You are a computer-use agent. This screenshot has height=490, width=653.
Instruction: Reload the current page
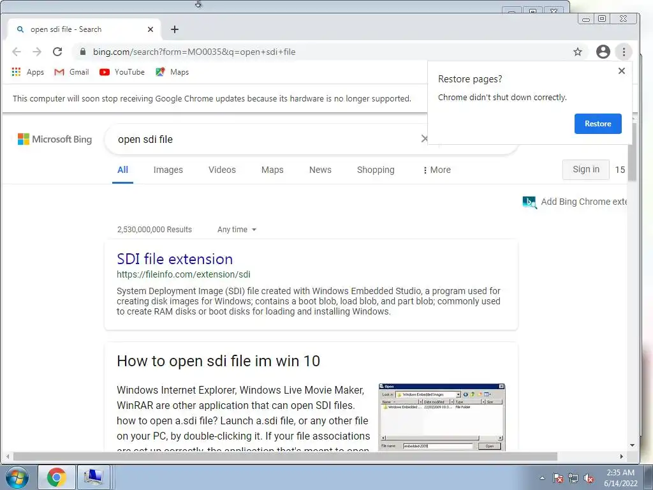pyautogui.click(x=57, y=52)
